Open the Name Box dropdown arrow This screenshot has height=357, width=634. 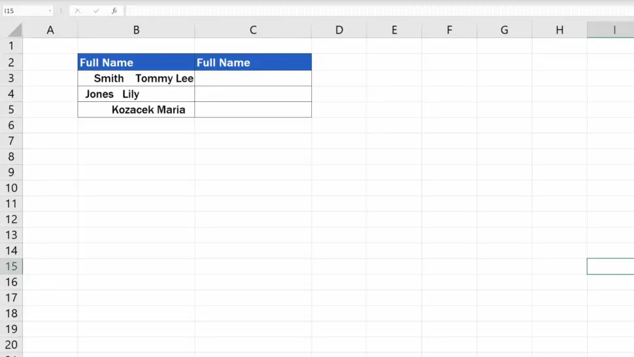[50, 11]
